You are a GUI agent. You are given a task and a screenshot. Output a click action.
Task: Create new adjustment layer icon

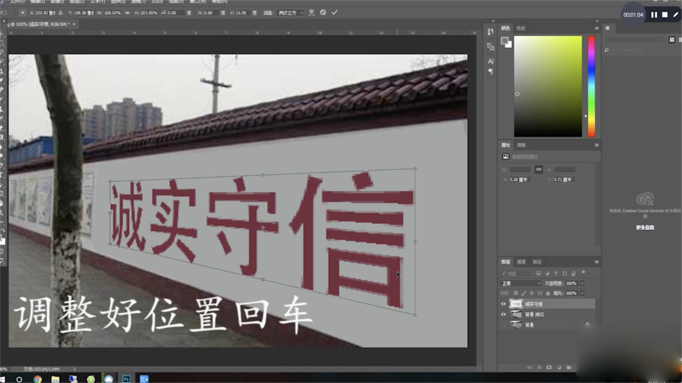[x=559, y=368]
